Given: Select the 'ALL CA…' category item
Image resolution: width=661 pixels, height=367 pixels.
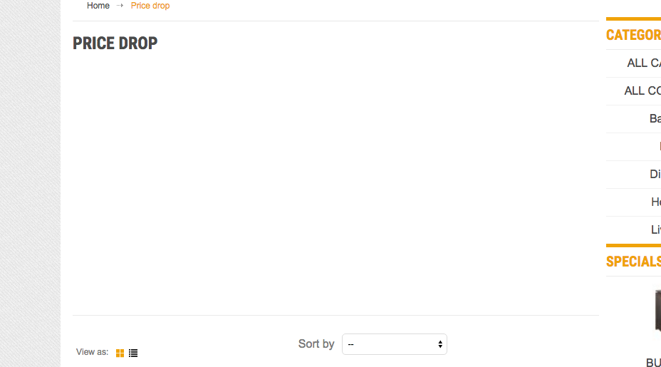Looking at the screenshot, I should click(x=643, y=63).
